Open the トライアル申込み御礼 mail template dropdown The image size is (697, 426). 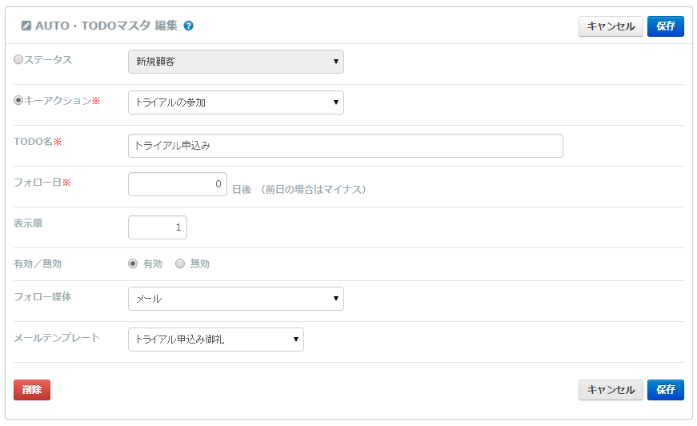pyautogui.click(x=215, y=340)
